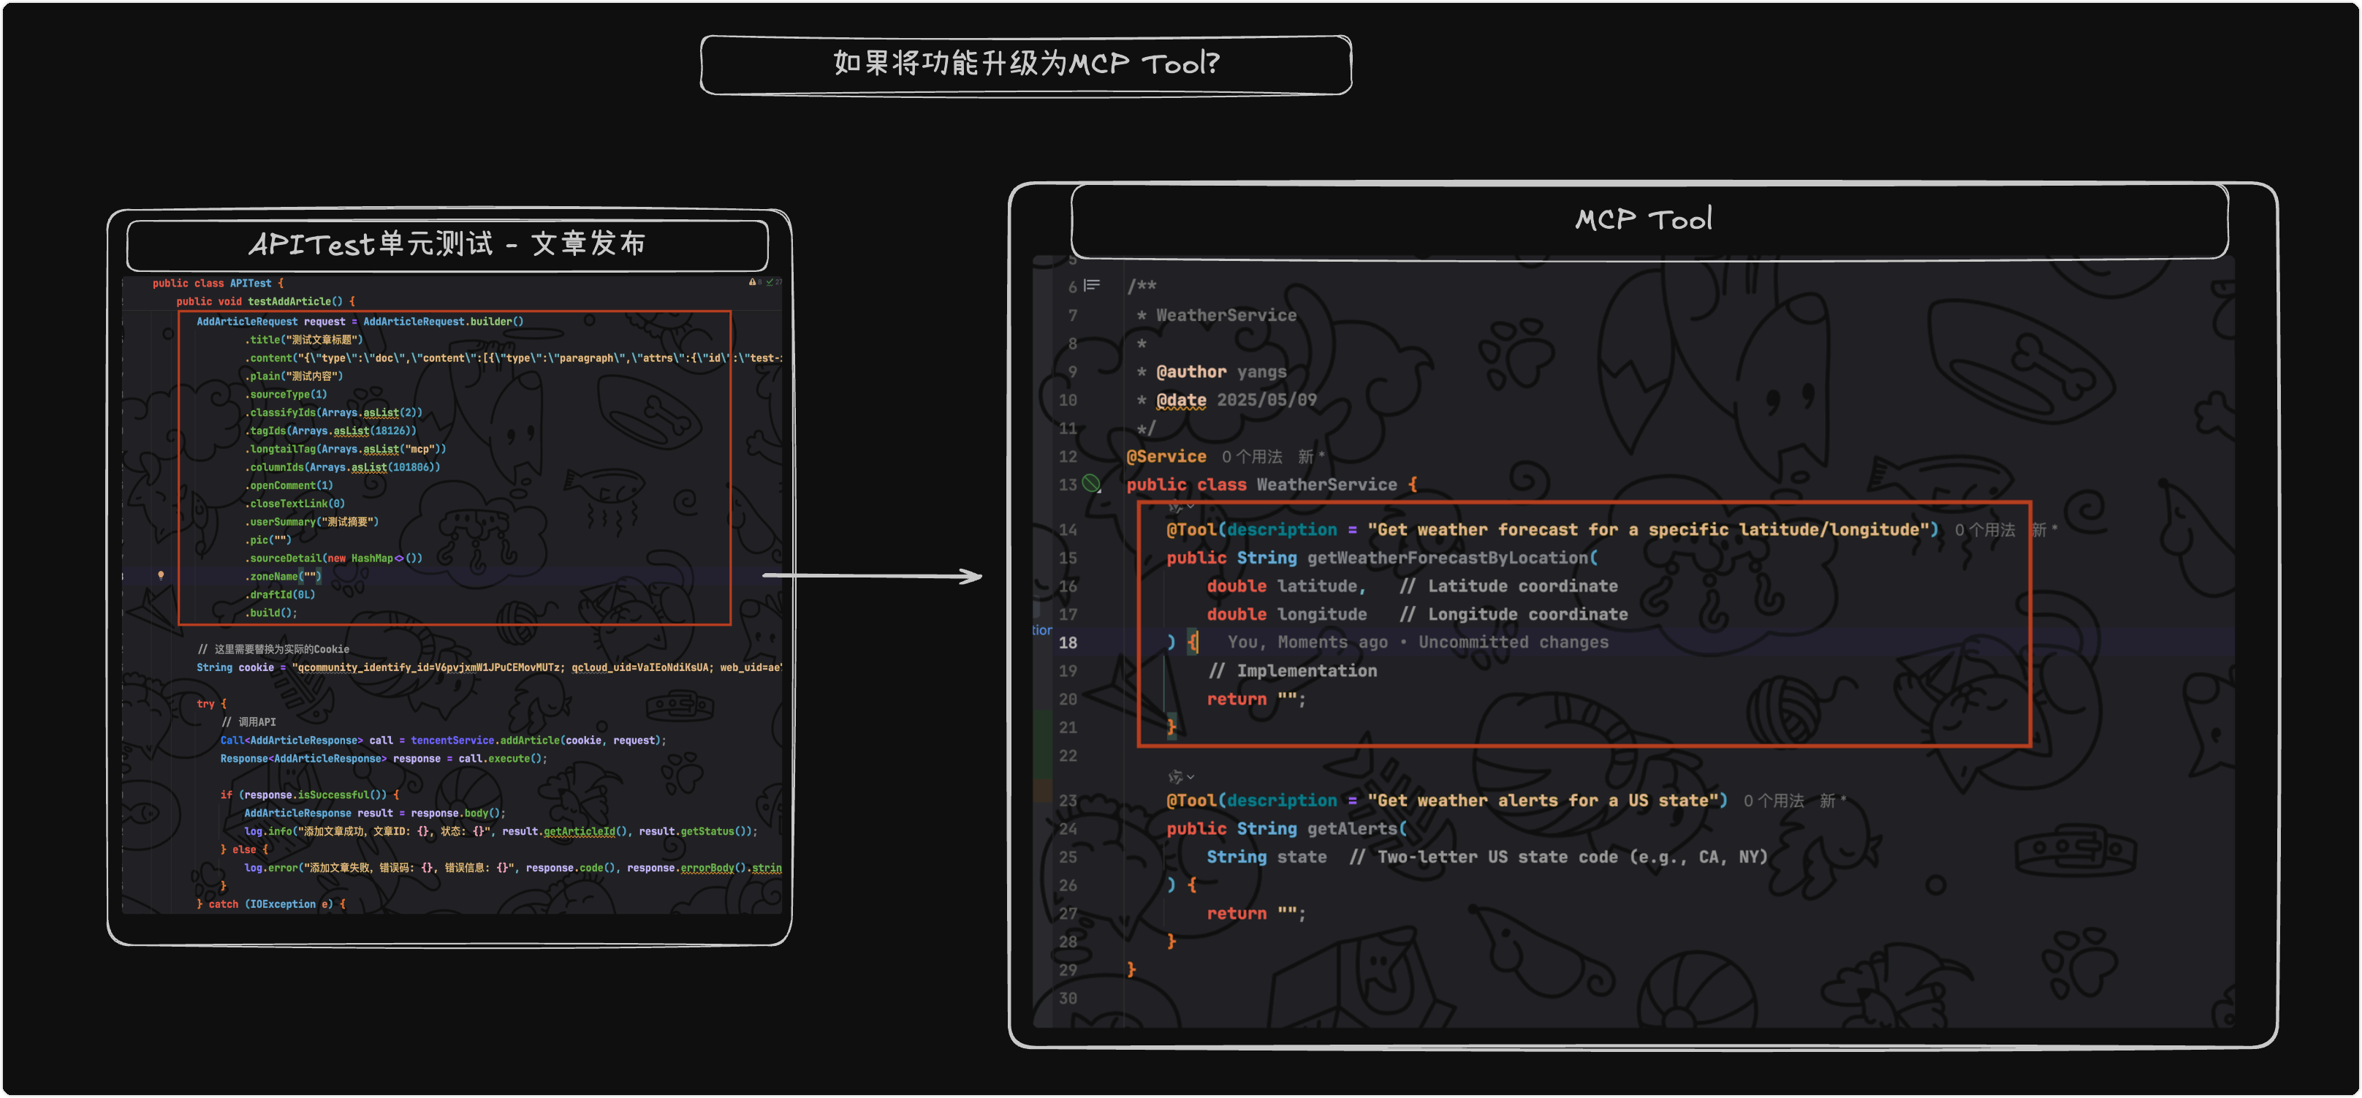Click the green checkmark inspection icon in APITest

770,281
